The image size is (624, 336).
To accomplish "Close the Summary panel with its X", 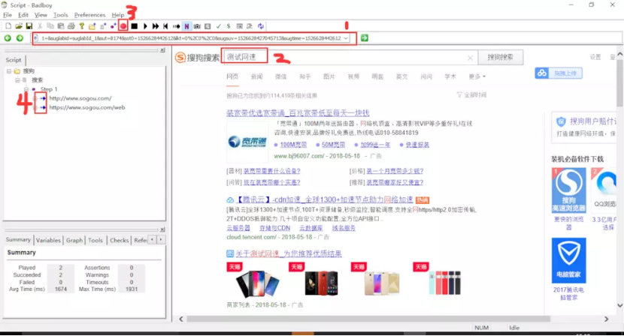I will pyautogui.click(x=162, y=229).
